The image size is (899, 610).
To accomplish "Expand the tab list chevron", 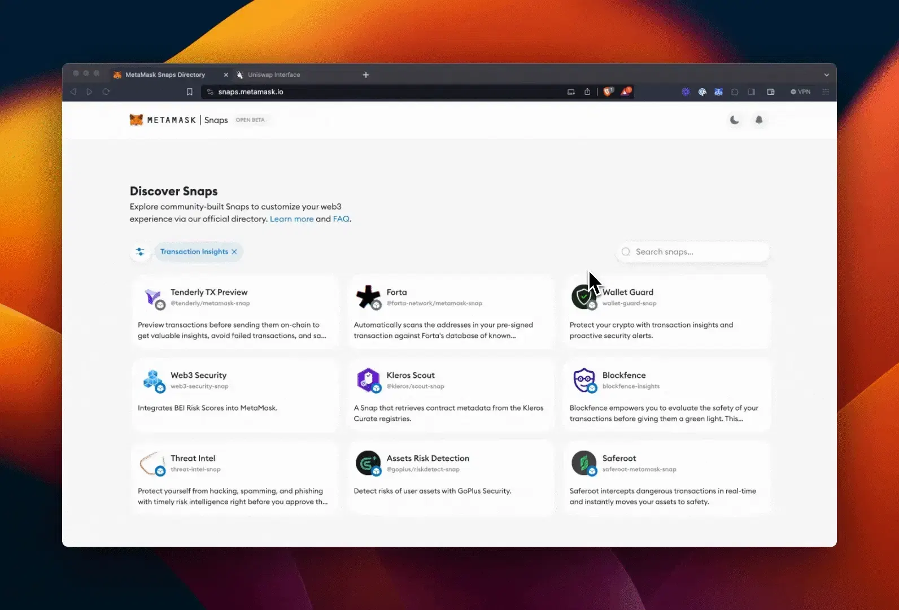I will 826,75.
